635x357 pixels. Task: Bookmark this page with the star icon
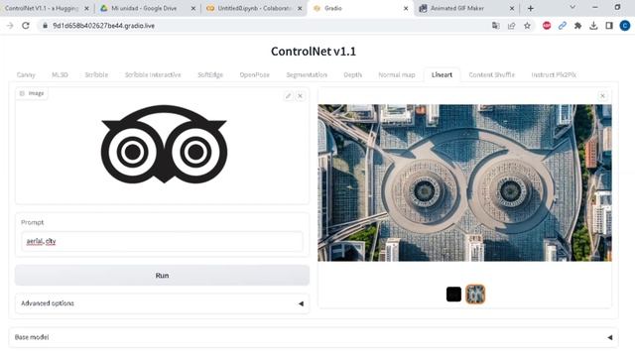(527, 26)
